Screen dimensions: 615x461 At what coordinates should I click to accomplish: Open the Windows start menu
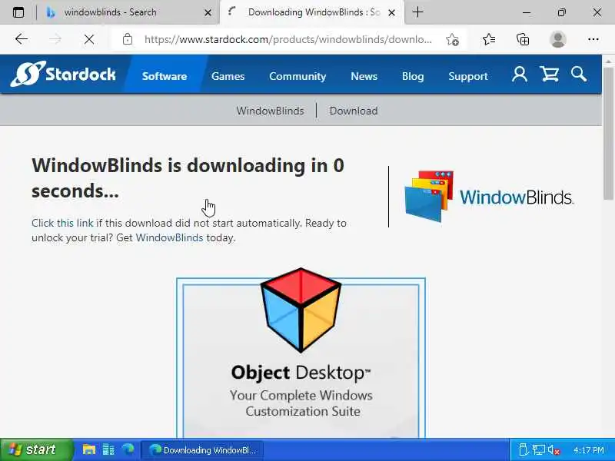tap(36, 449)
